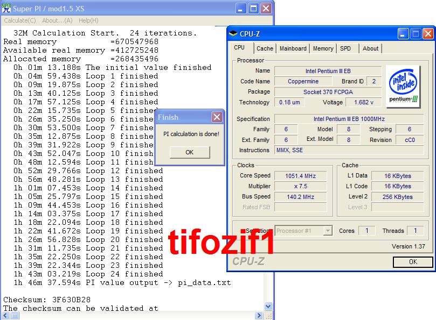Click the empty Rated FSB field
Screen dimensions: 436x320
point(300,207)
